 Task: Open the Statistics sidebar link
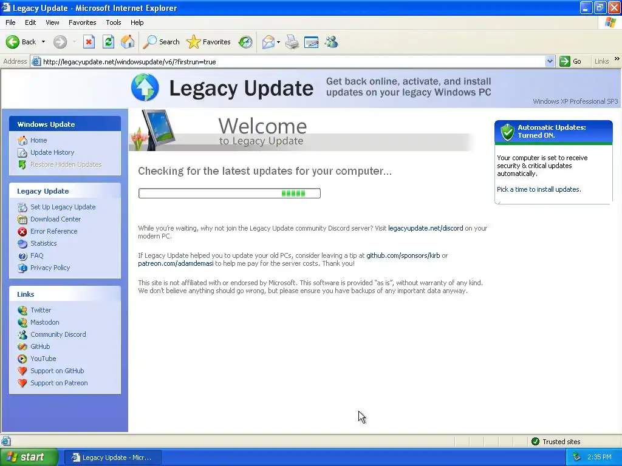44,243
